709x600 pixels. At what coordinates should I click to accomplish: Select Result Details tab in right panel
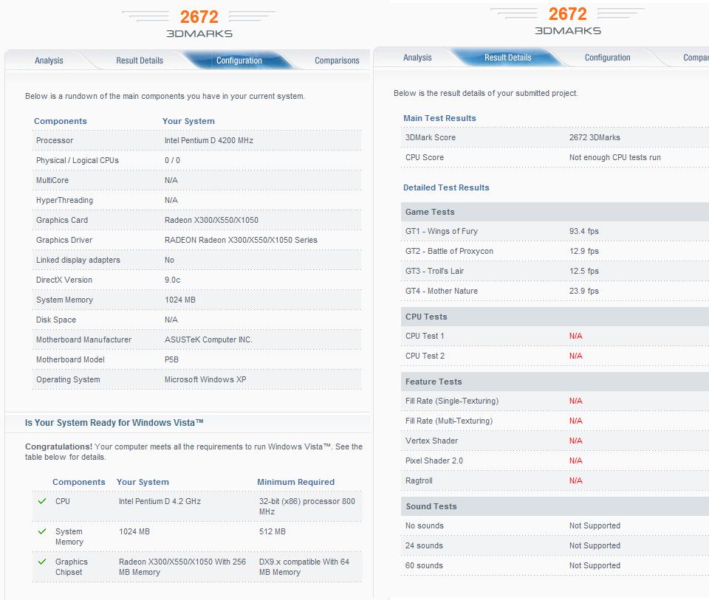tap(508, 58)
